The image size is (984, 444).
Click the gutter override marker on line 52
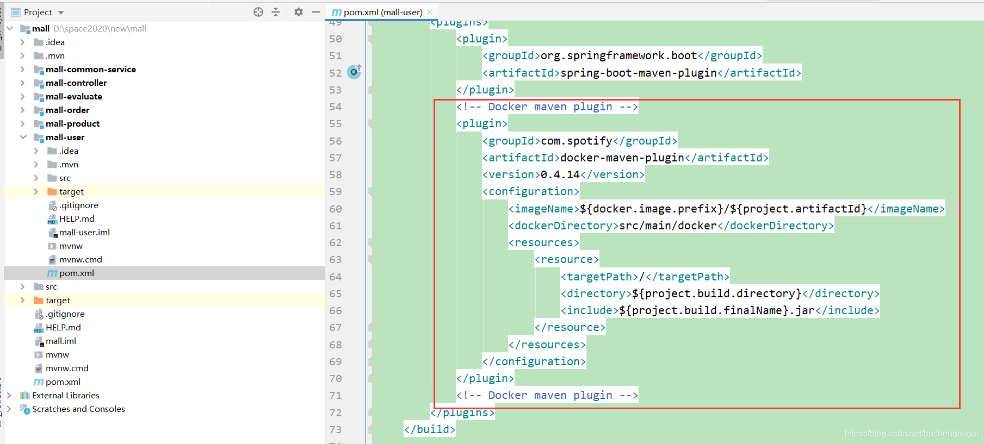354,72
